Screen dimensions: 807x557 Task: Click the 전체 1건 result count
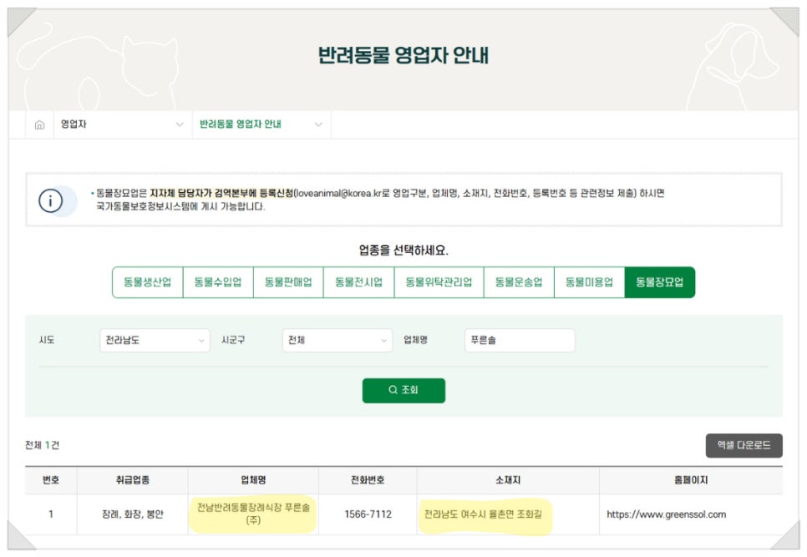pos(43,445)
